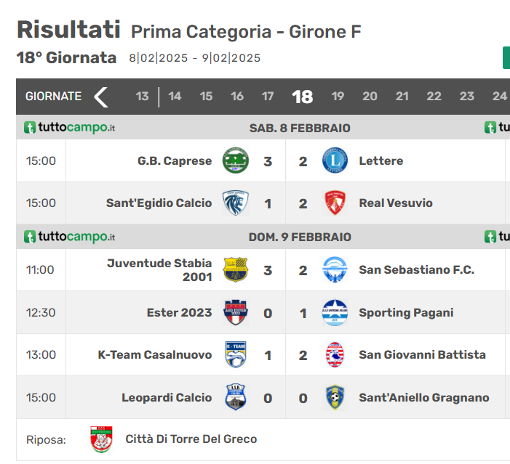Open the Leopardi Calcio team link
Image resolution: width=510 pixels, height=464 pixels.
[x=167, y=397]
